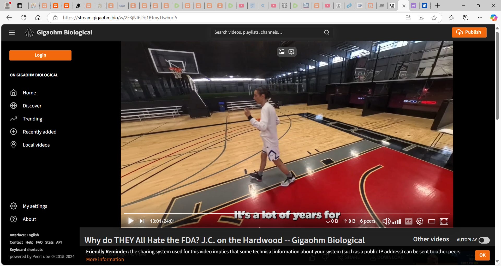This screenshot has width=501, height=266.
Task: Click the 13:01 / 24:01 time display
Action: coord(162,221)
